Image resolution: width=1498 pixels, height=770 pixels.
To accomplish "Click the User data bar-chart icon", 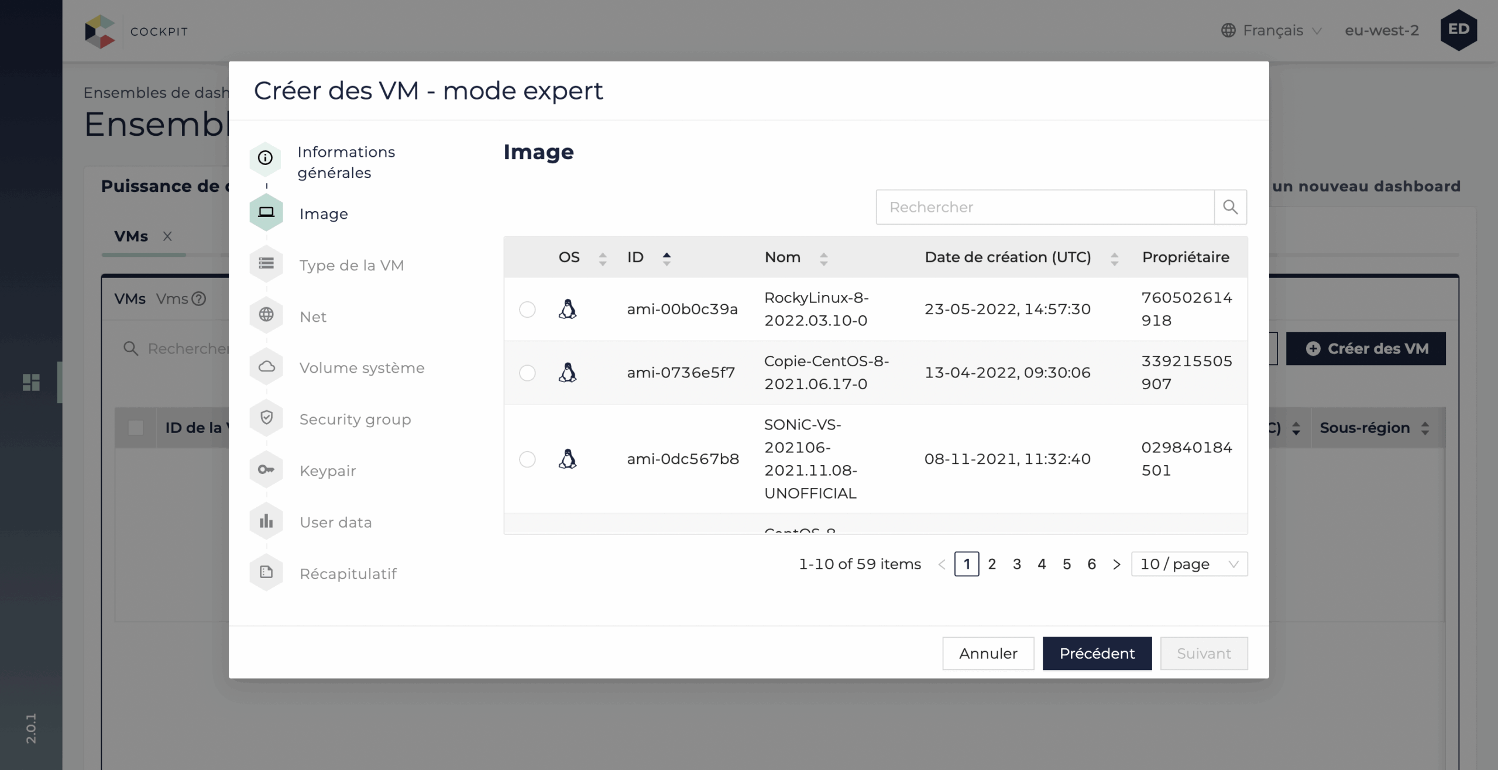I will 266,521.
